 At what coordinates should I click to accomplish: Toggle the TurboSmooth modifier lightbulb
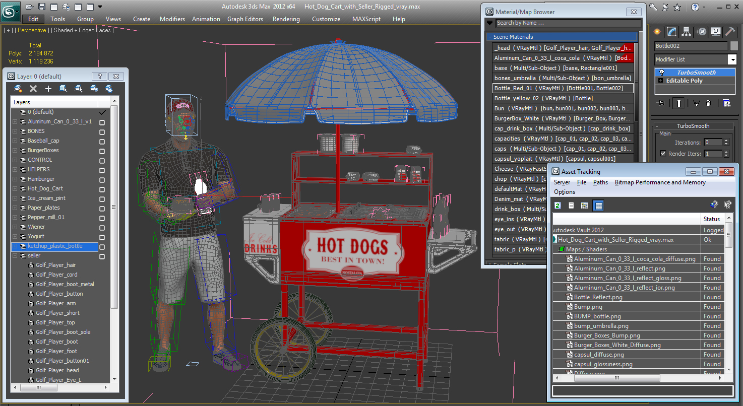661,73
